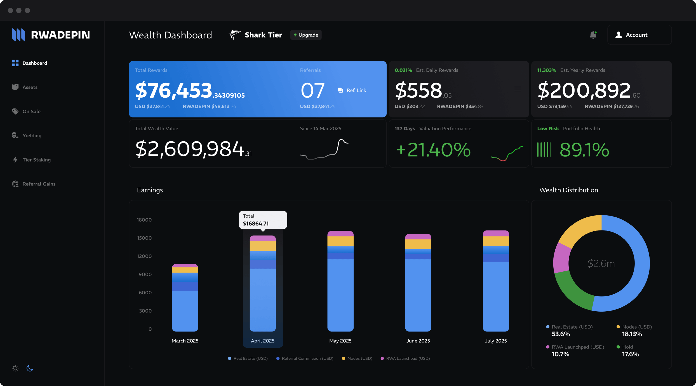
Task: Click the notification bell icon
Action: 593,35
